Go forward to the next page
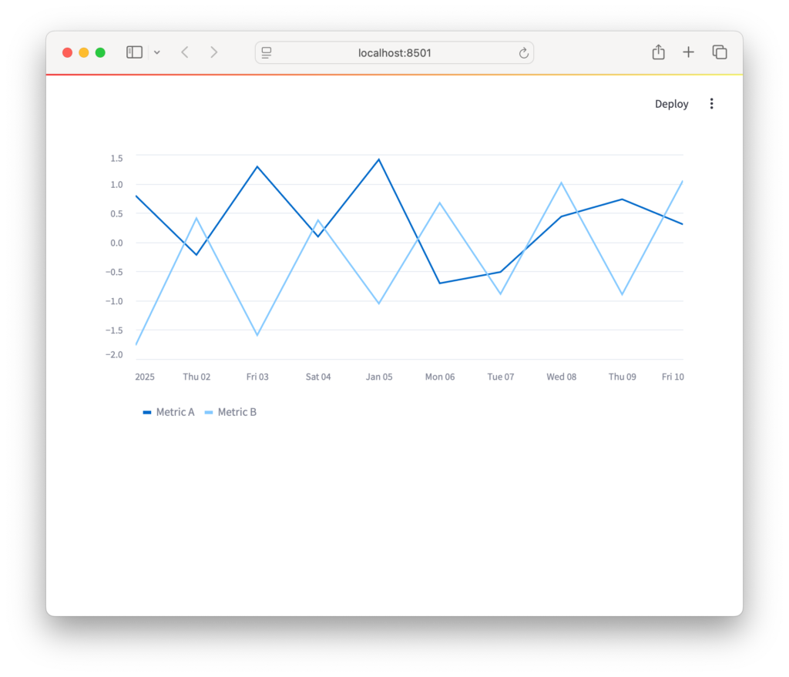789x677 pixels. [x=213, y=52]
